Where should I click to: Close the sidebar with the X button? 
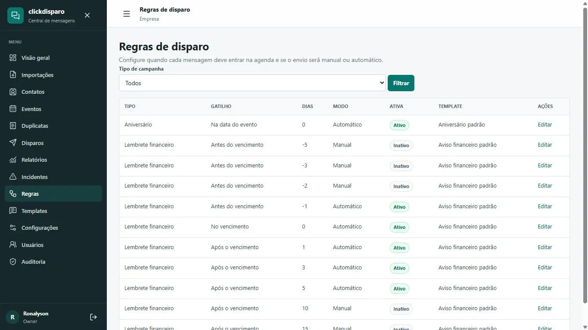(x=87, y=15)
